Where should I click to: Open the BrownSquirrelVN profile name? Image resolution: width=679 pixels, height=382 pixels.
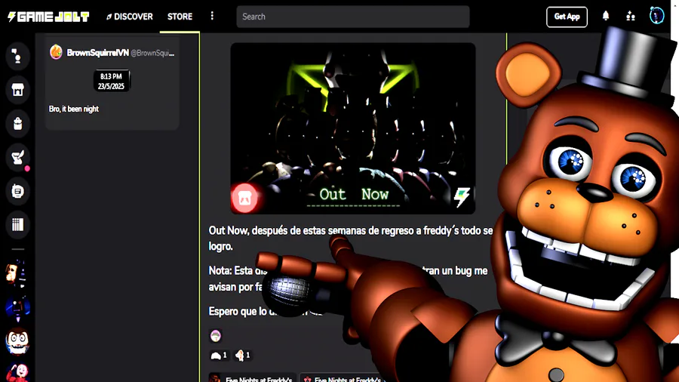coord(98,53)
